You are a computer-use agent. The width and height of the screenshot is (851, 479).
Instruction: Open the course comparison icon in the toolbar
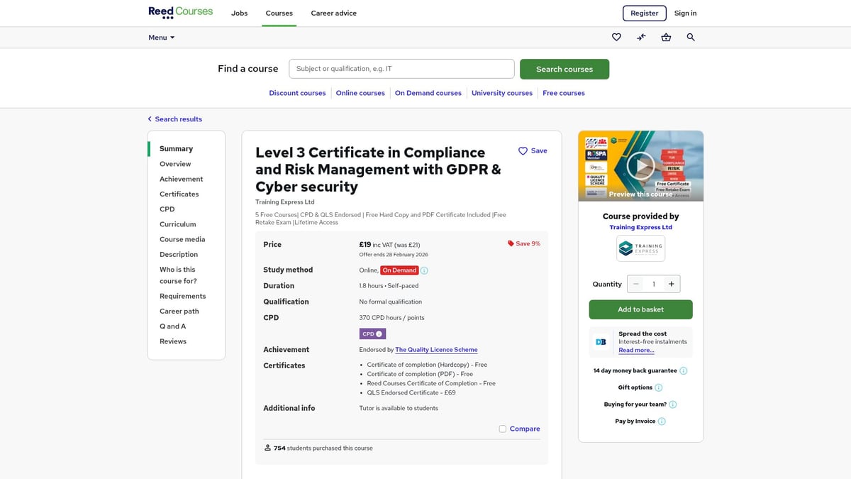coord(640,37)
